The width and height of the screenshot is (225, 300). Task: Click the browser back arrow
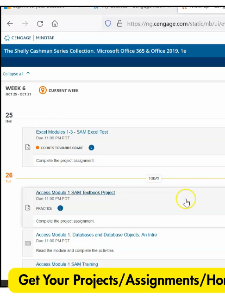(x=10, y=24)
